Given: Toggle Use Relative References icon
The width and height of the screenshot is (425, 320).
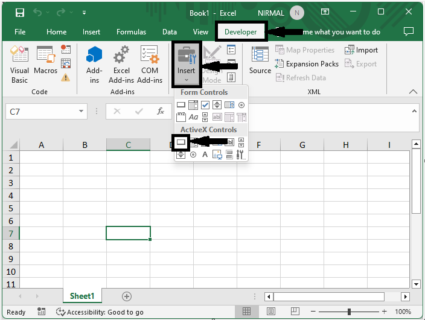Looking at the screenshot, I should [x=66, y=64].
